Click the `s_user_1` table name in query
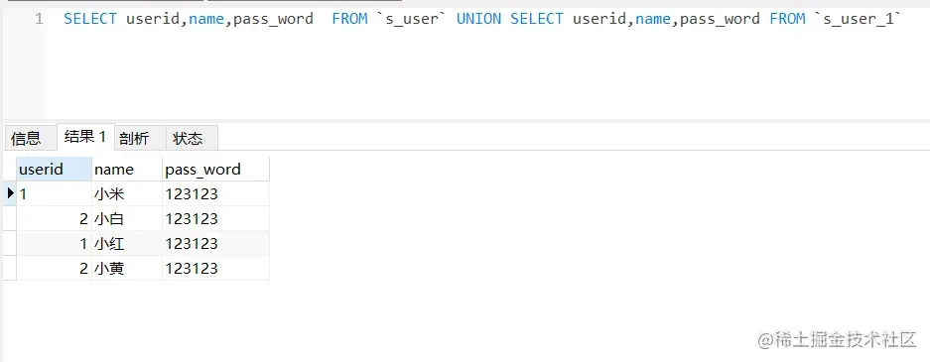930x362 pixels. coord(859,19)
